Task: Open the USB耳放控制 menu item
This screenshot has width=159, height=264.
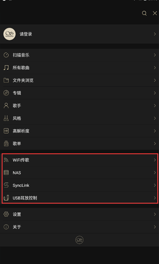Action: [79, 198]
